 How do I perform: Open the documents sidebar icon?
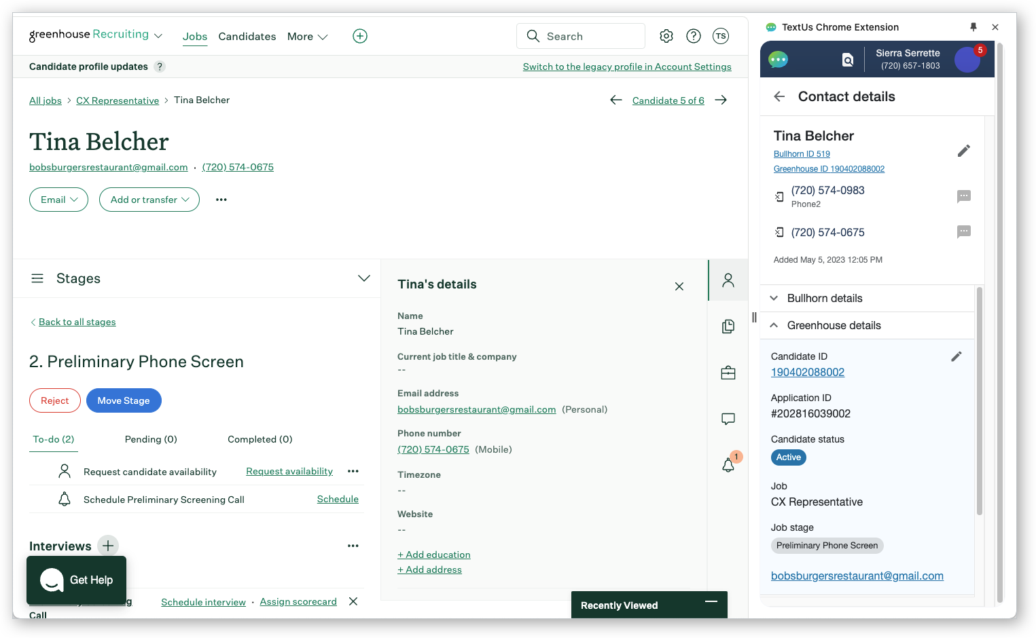(728, 326)
